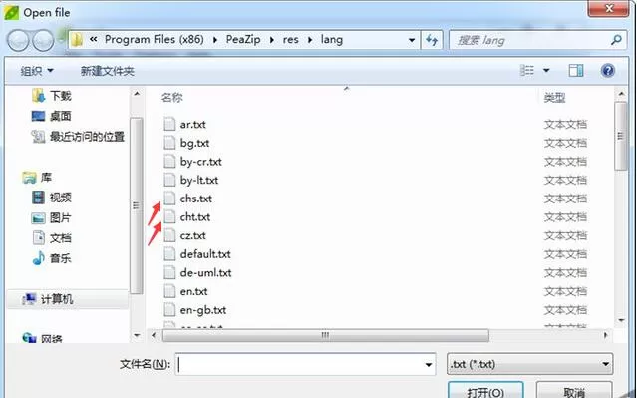
Task: Click the PeaZip breadcrumb segment
Action: (x=243, y=40)
